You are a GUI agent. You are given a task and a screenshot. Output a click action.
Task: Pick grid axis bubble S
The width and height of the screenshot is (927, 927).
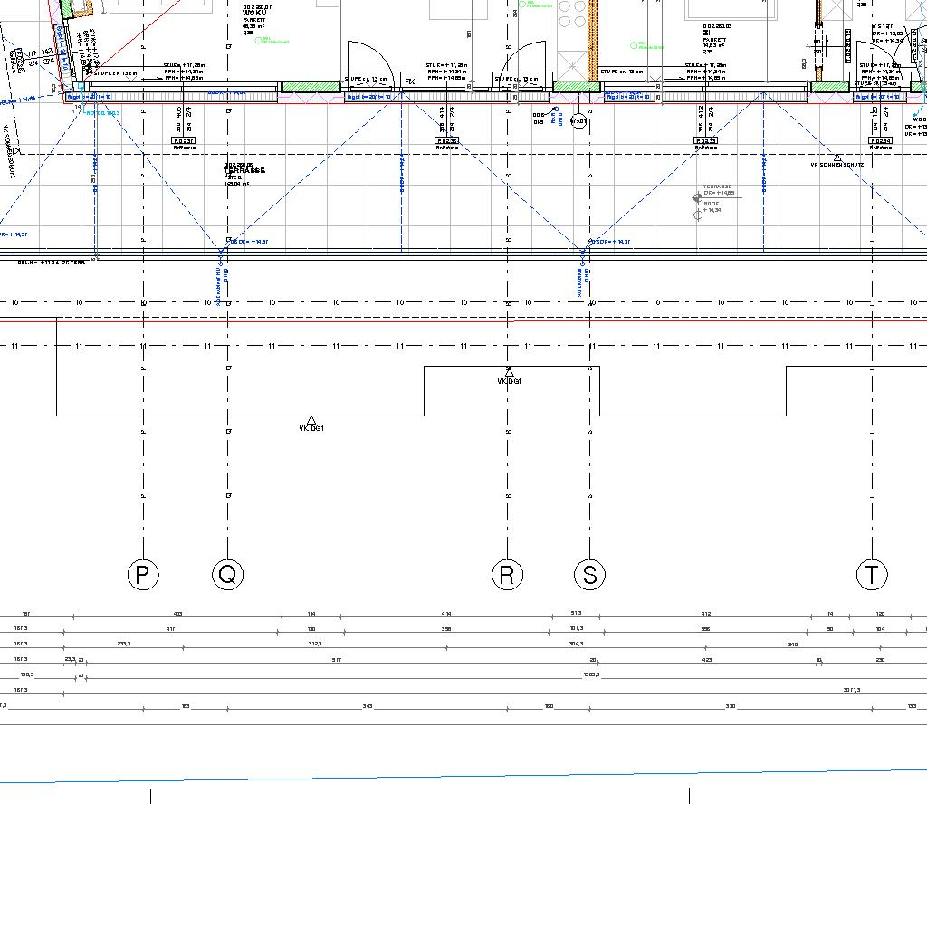pos(590,575)
